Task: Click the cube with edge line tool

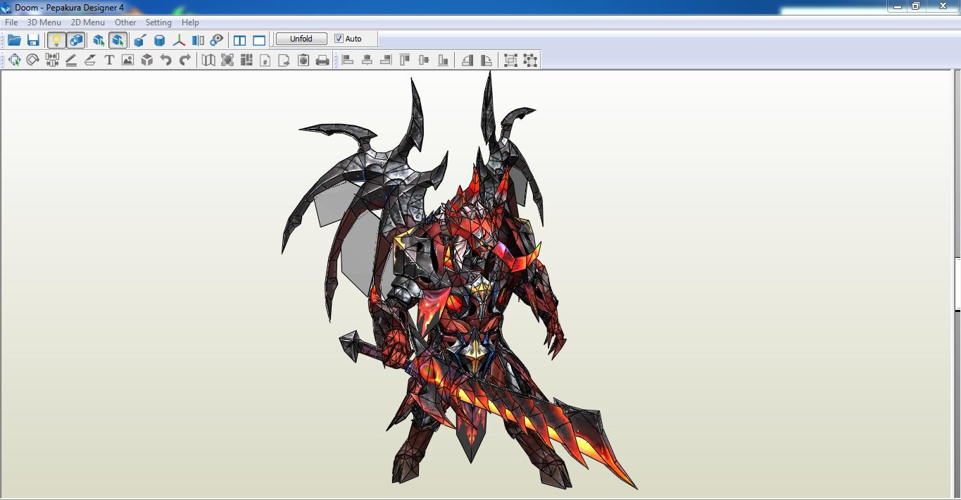Action: point(140,40)
